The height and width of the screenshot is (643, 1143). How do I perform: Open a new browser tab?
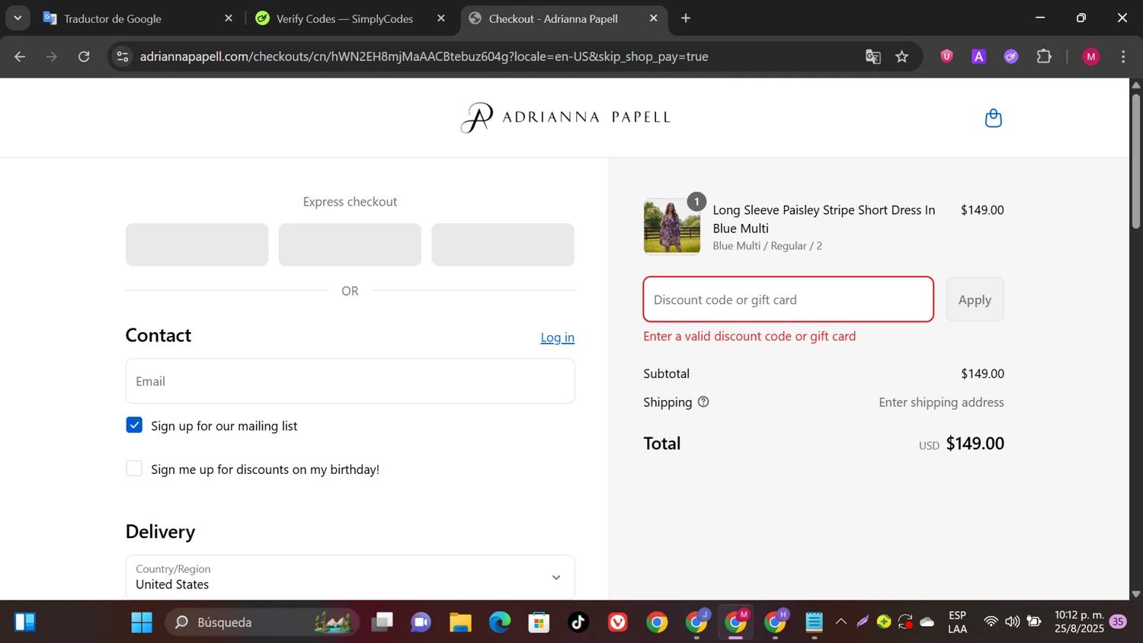pos(686,18)
